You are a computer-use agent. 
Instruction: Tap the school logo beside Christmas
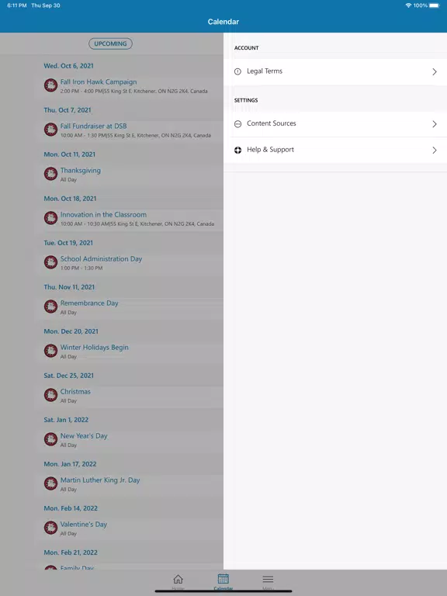tap(50, 395)
